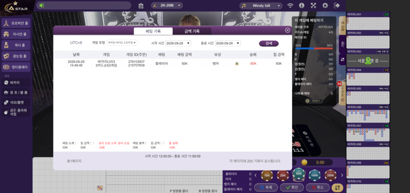Toggle fullscreen with the arrows icon
The width and height of the screenshot is (410, 193).
pos(313,5)
